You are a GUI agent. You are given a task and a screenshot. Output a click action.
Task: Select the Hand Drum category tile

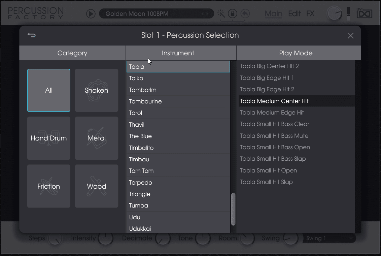pyautogui.click(x=49, y=138)
